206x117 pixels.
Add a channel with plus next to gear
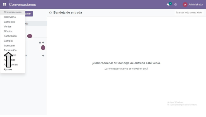[43, 43]
